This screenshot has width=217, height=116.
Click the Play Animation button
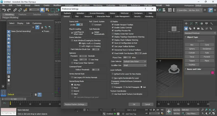point(154,110)
